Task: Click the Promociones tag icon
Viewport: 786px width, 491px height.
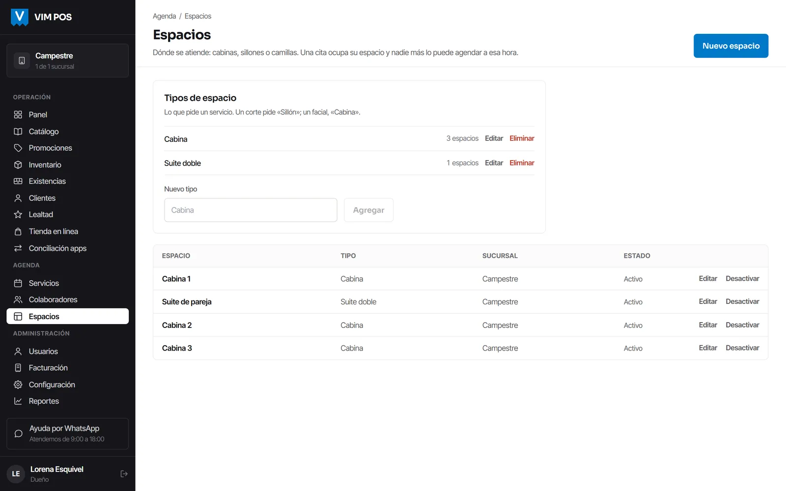Action: pyautogui.click(x=18, y=148)
